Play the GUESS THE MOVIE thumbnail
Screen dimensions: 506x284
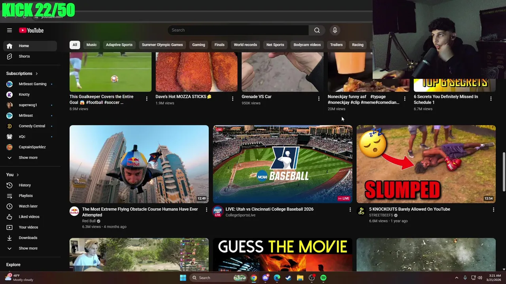point(283,255)
